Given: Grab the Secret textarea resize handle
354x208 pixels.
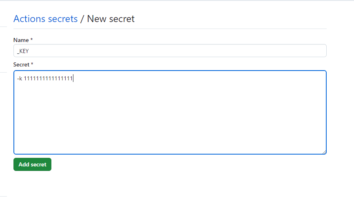Looking at the screenshot, I should point(324,152).
